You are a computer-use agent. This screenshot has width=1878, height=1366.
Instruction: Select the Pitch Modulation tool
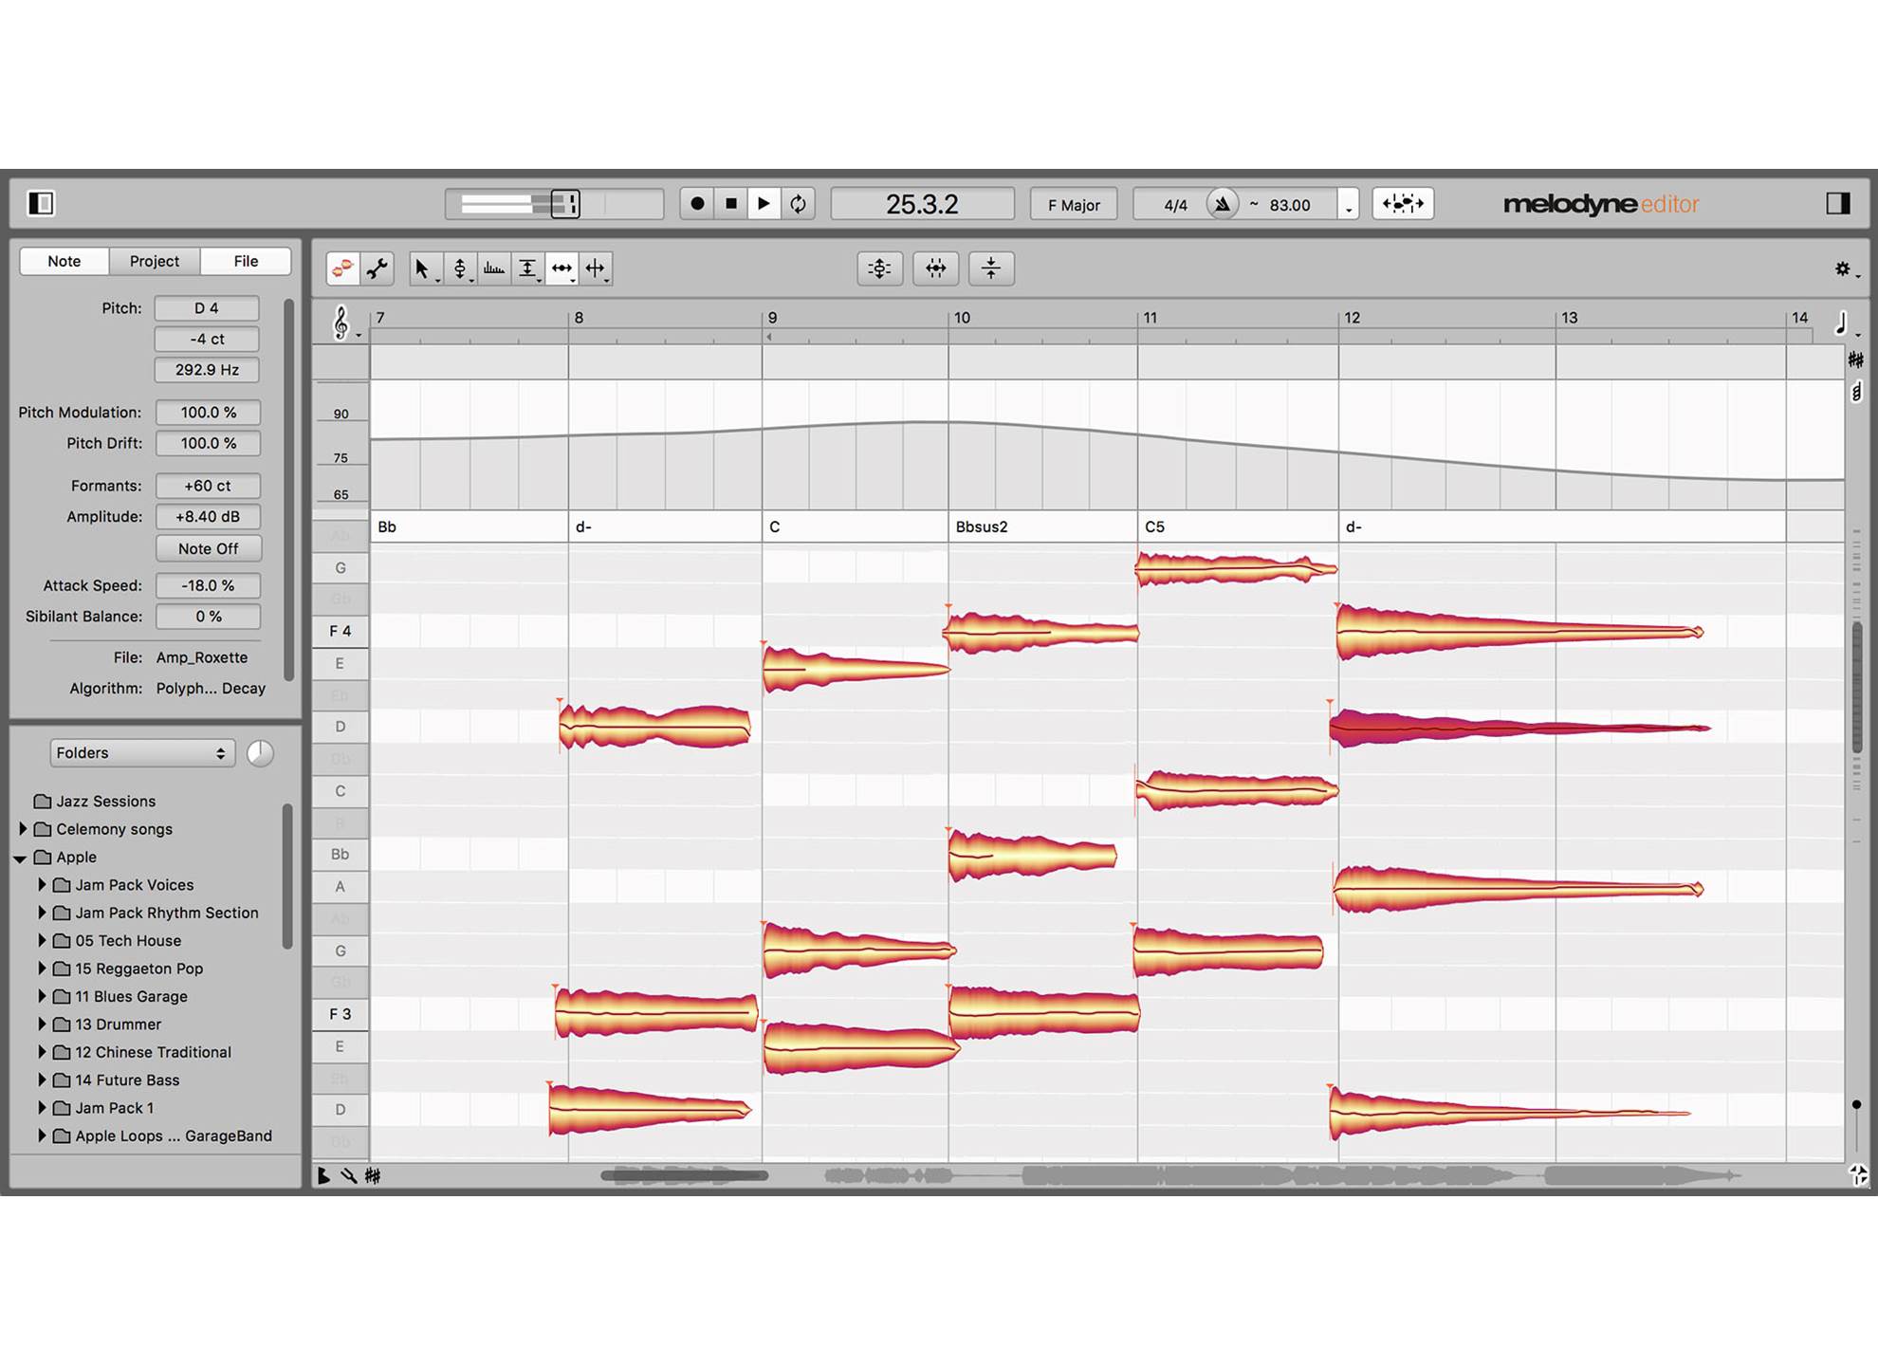pyautogui.click(x=494, y=268)
